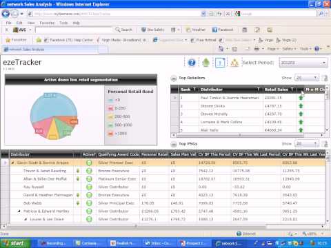Sort by Qualifying Award Code column header
The height and width of the screenshot is (248, 331).
119,154
